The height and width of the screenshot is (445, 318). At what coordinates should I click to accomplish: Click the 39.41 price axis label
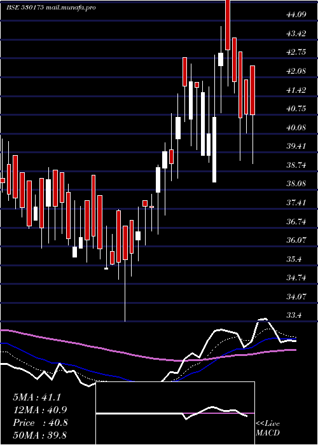[296, 146]
